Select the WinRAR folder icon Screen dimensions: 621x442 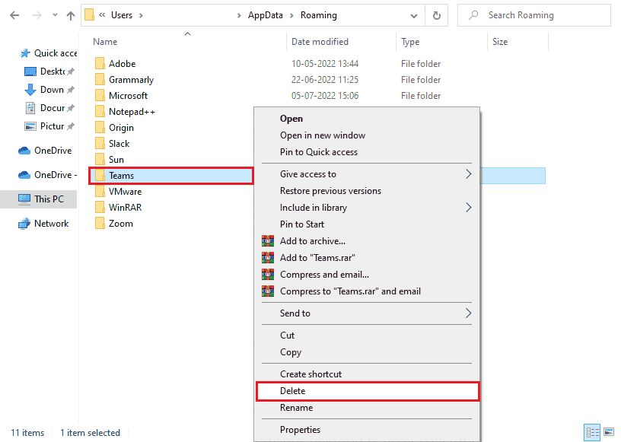[x=100, y=207]
